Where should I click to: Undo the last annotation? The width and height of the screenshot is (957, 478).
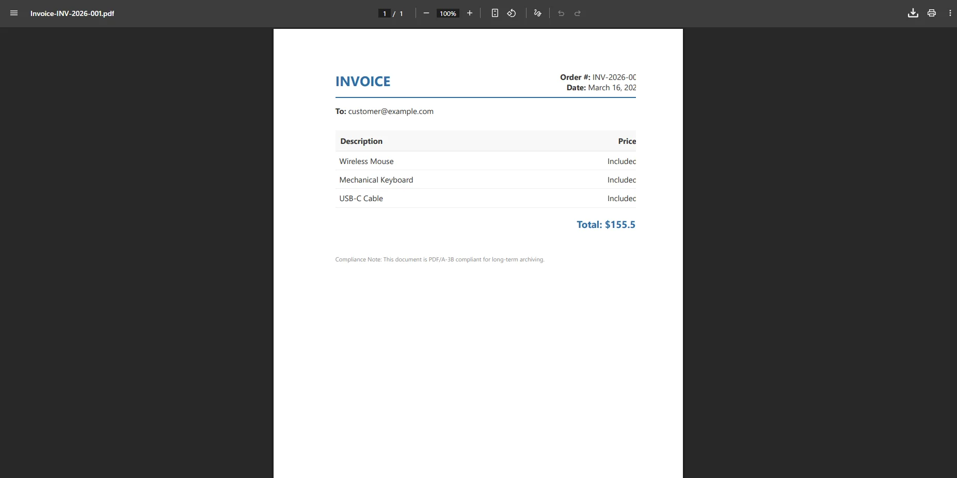coord(562,13)
